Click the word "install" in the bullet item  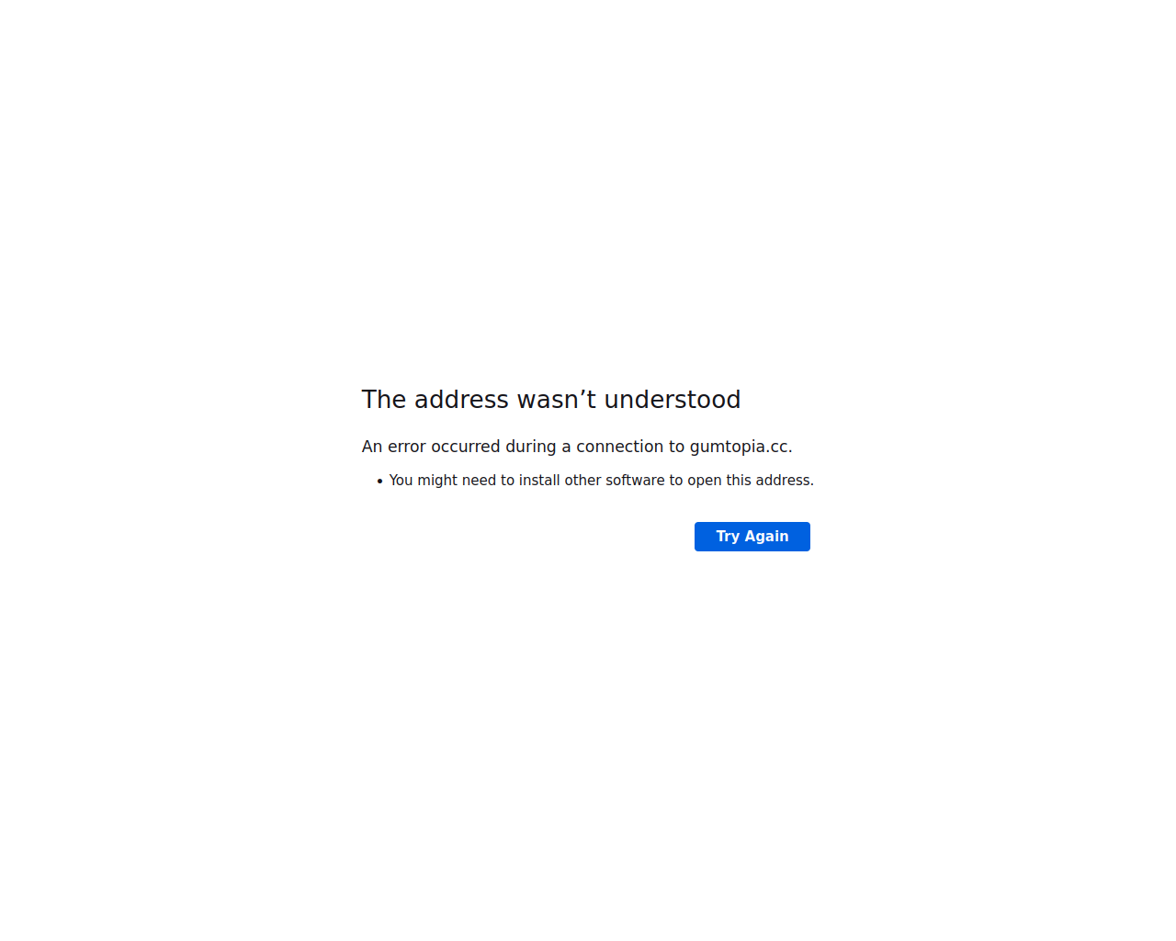[539, 481]
